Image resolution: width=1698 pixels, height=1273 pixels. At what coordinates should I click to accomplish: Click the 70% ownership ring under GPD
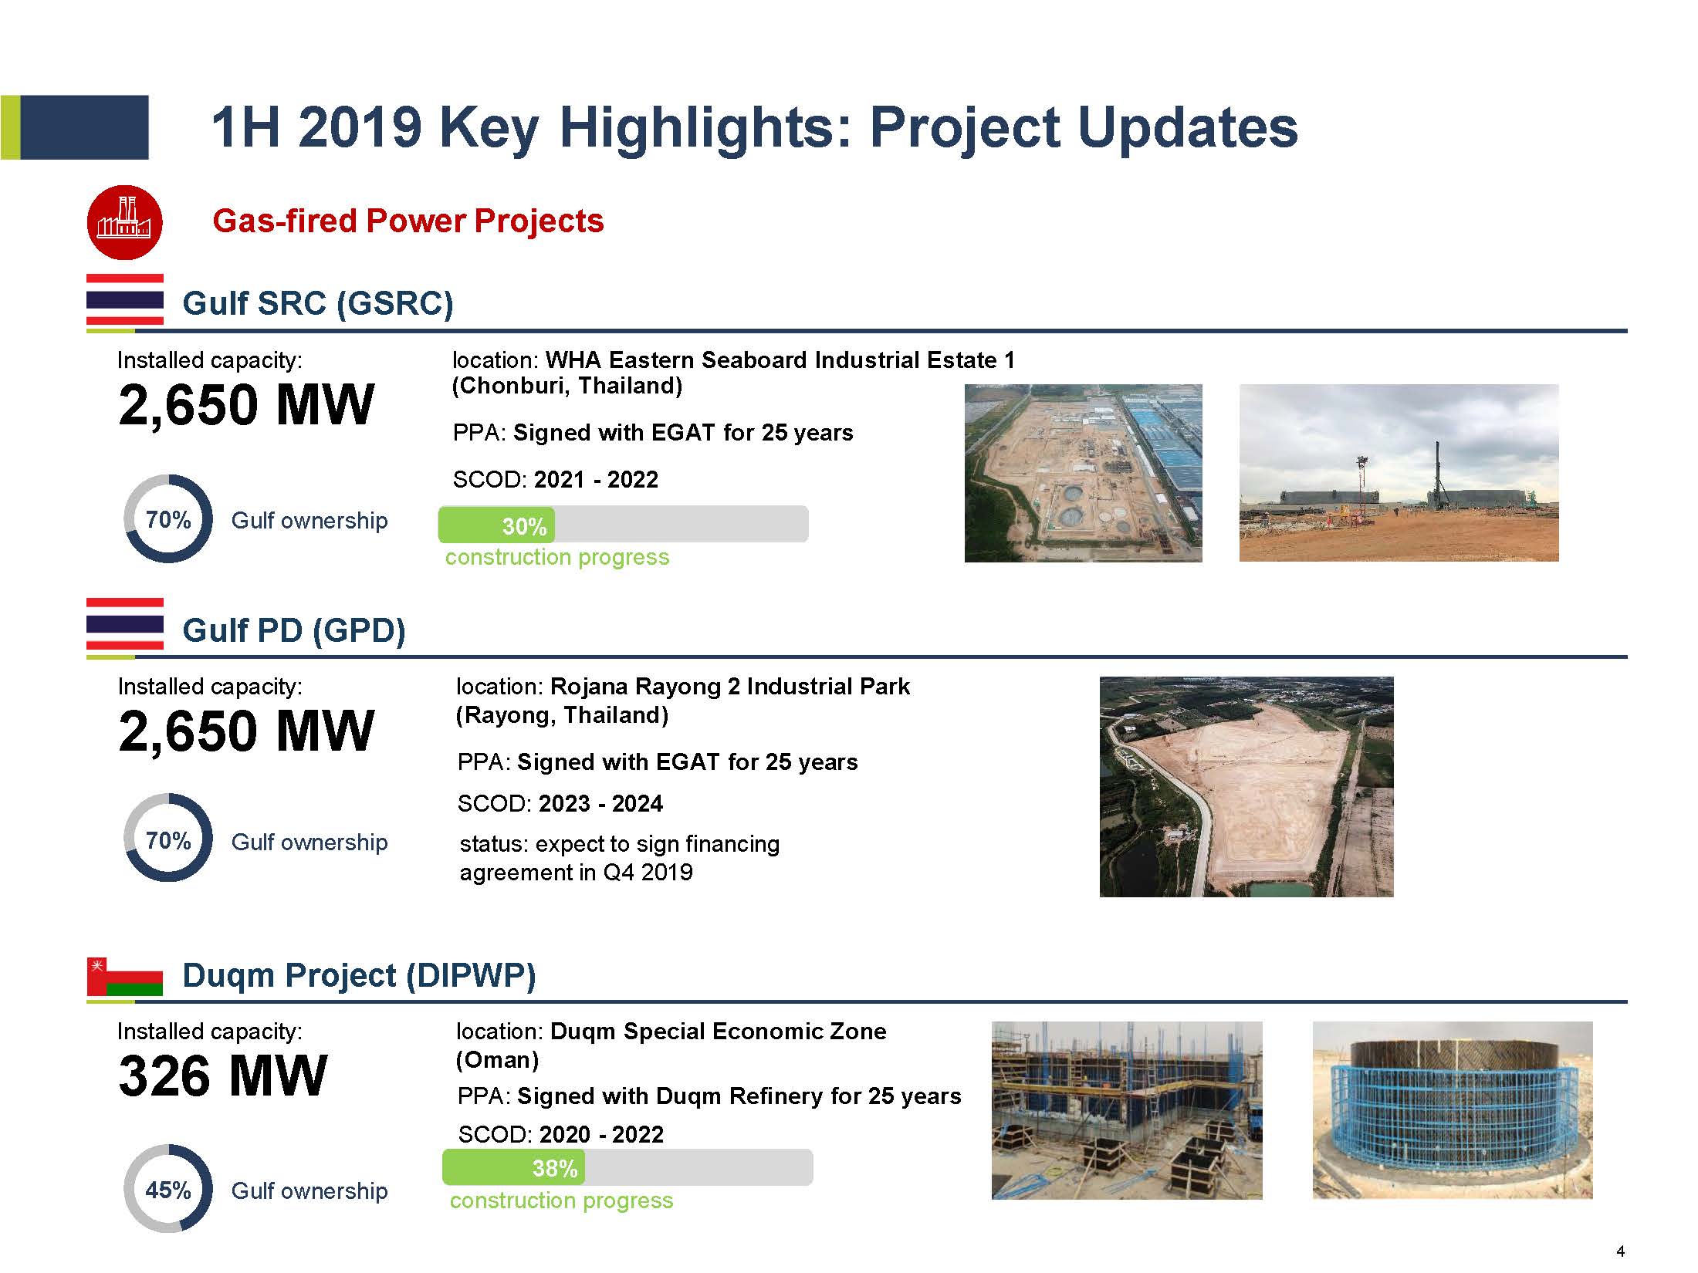[167, 838]
